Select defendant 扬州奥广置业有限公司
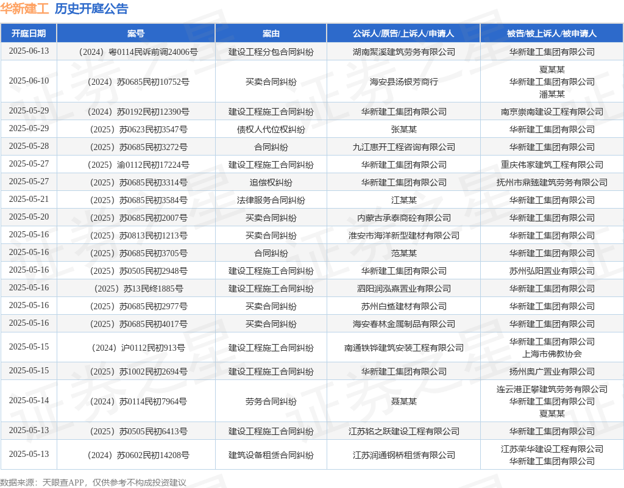The width and height of the screenshot is (624, 488). [552, 371]
